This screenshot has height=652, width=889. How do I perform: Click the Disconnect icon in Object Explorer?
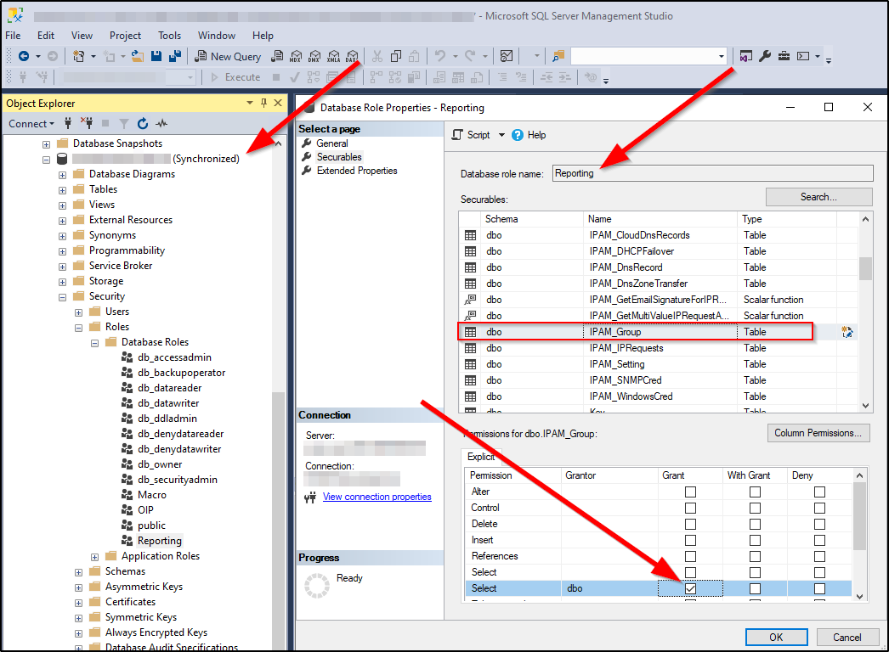pos(87,123)
